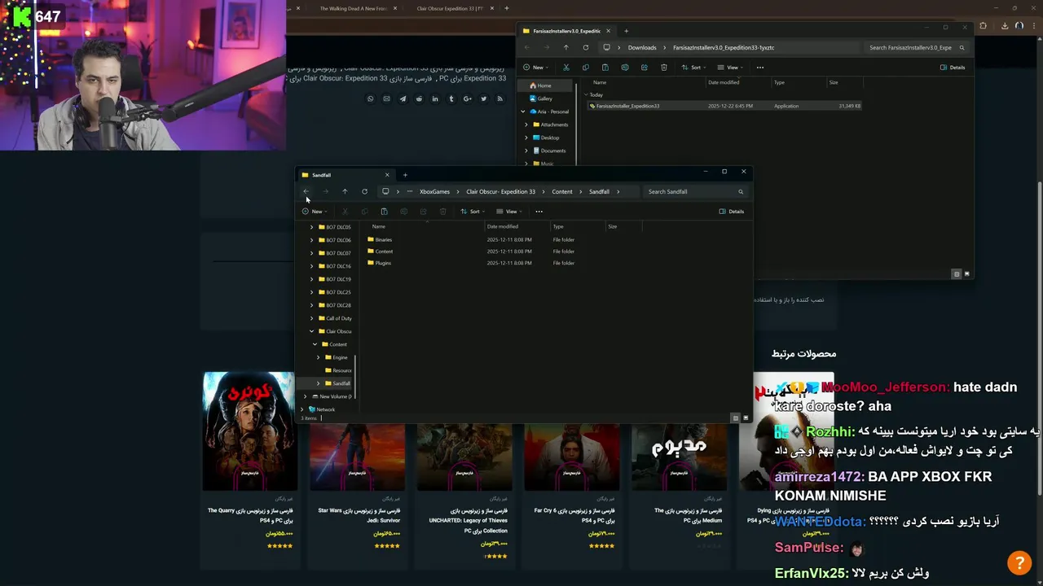Click the Share icon in the FarsisazInstaller window toolbar
This screenshot has width=1043, height=586.
644,68
